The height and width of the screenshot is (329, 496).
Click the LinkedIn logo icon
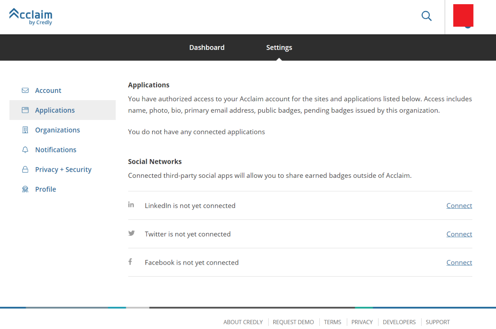pyautogui.click(x=131, y=205)
